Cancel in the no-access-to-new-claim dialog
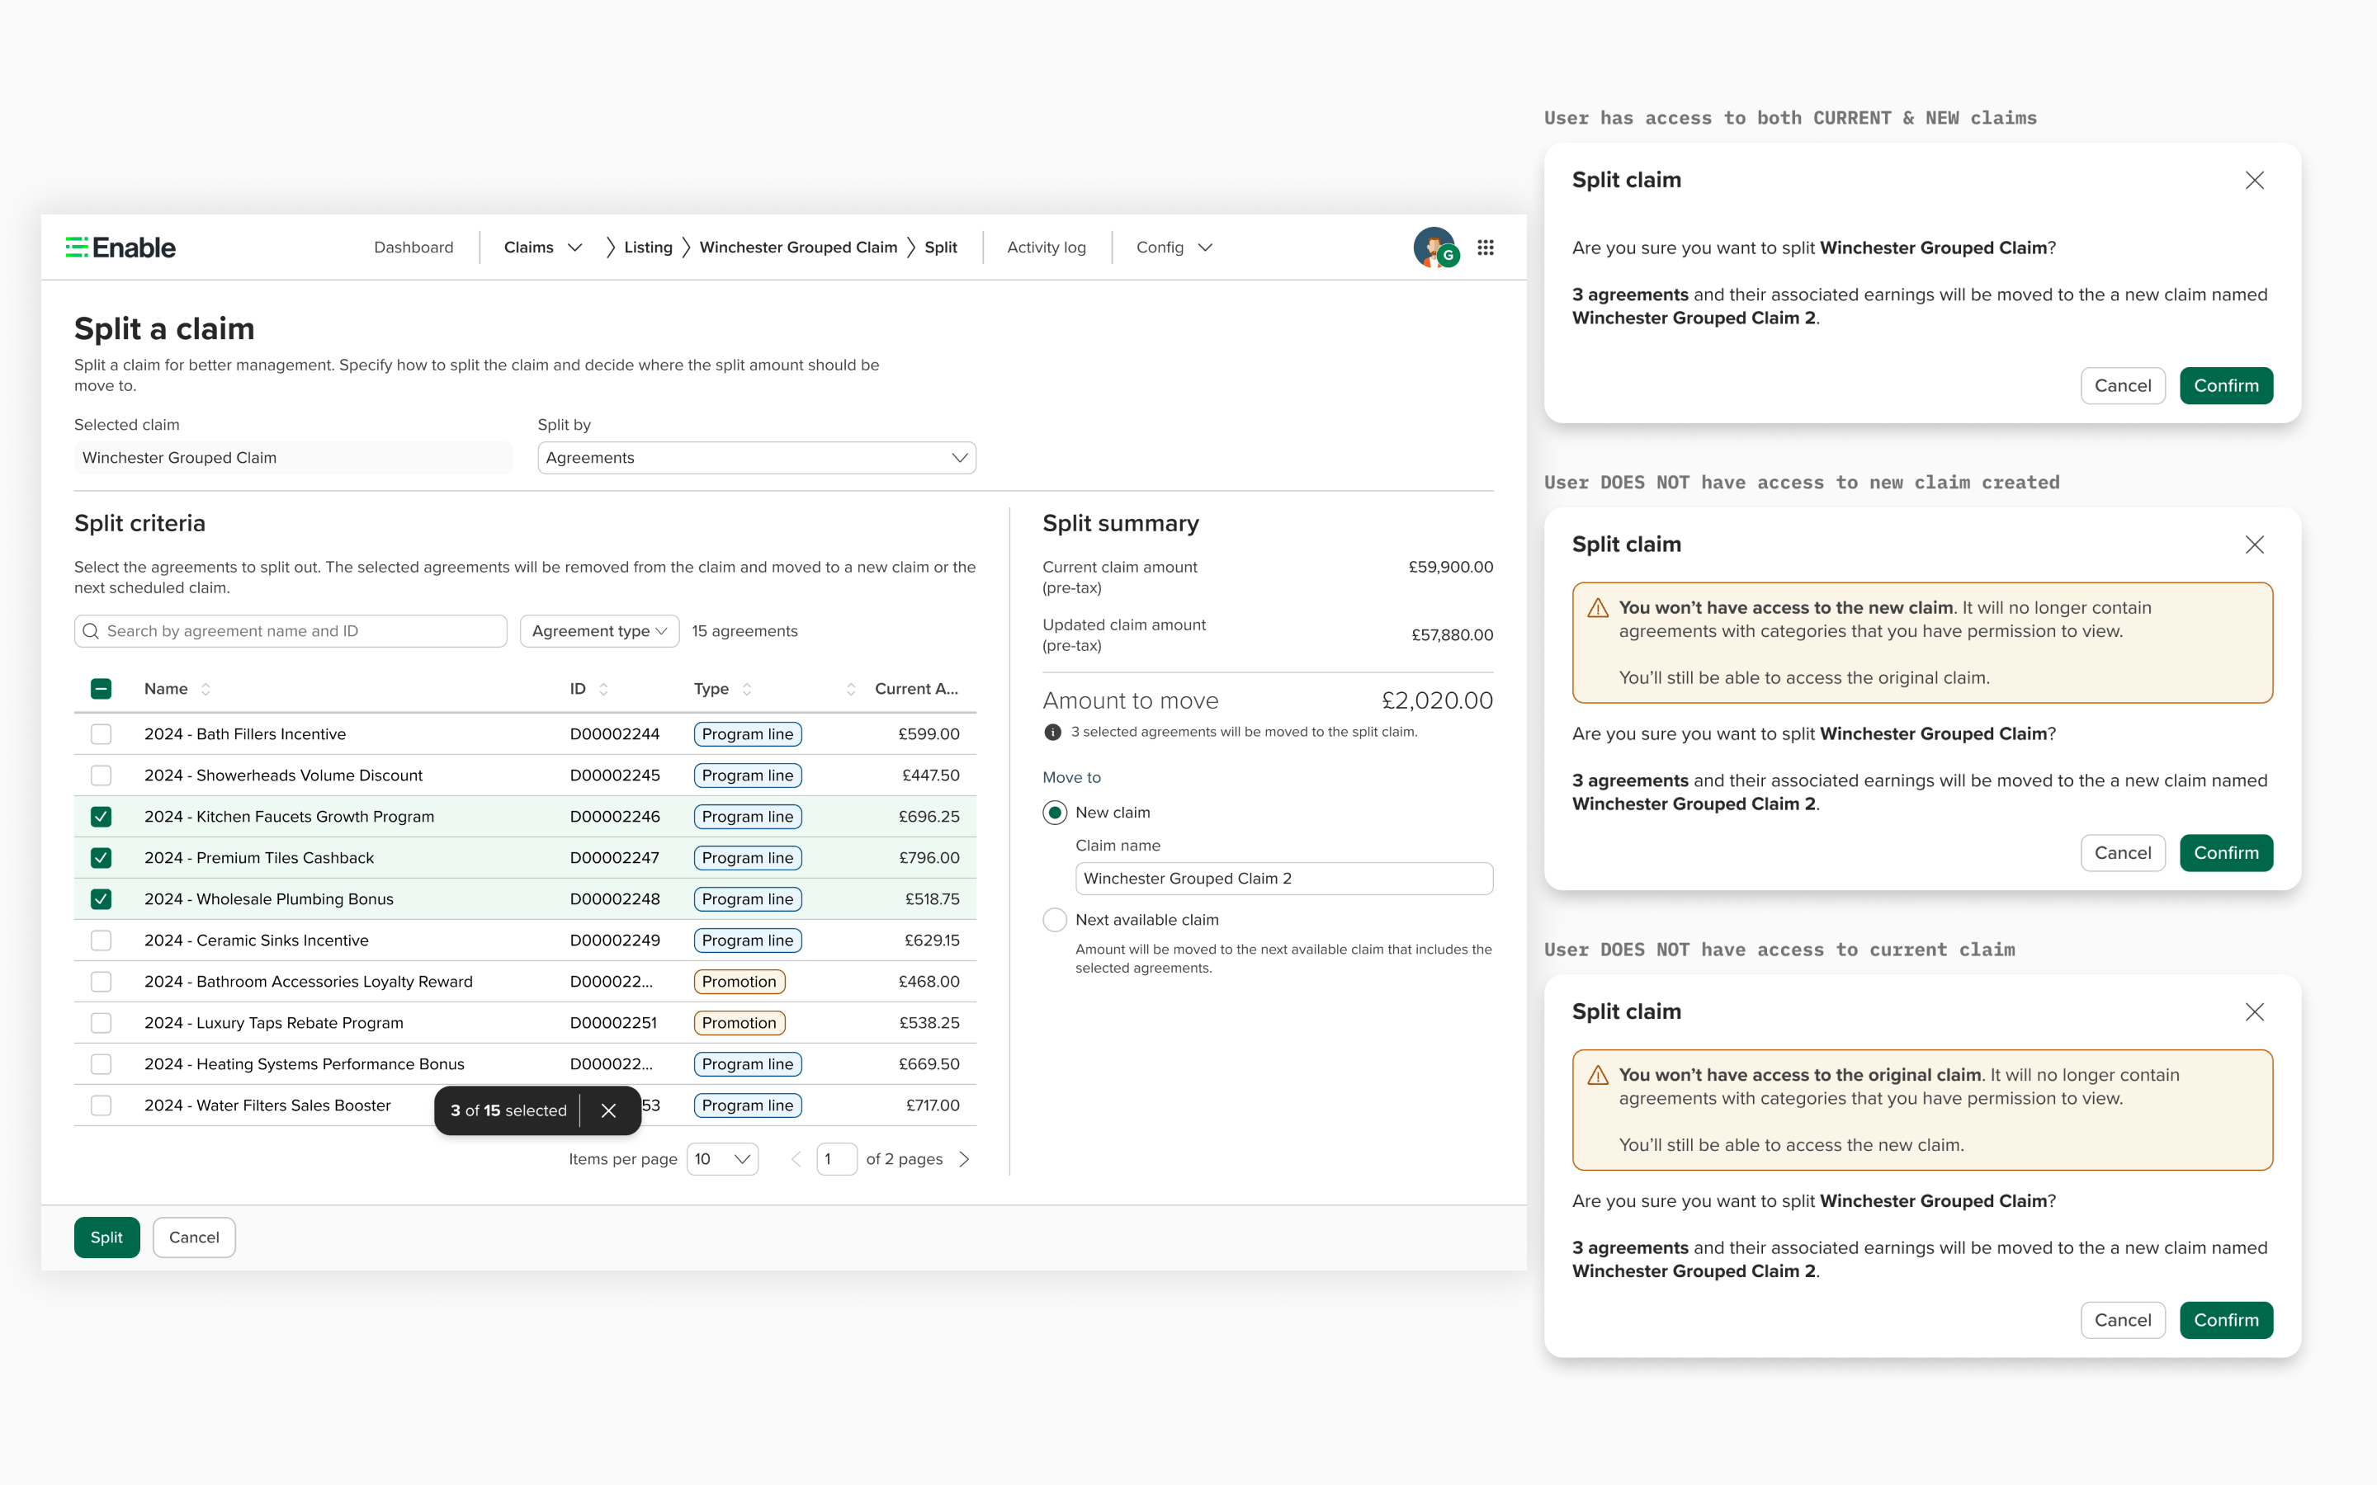 coord(2123,854)
